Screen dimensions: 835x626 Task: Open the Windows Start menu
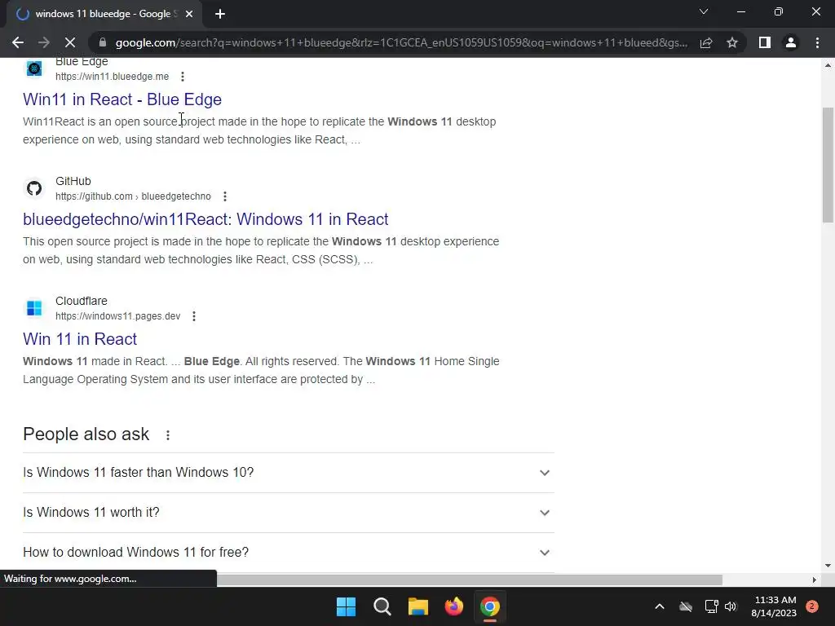tap(346, 606)
